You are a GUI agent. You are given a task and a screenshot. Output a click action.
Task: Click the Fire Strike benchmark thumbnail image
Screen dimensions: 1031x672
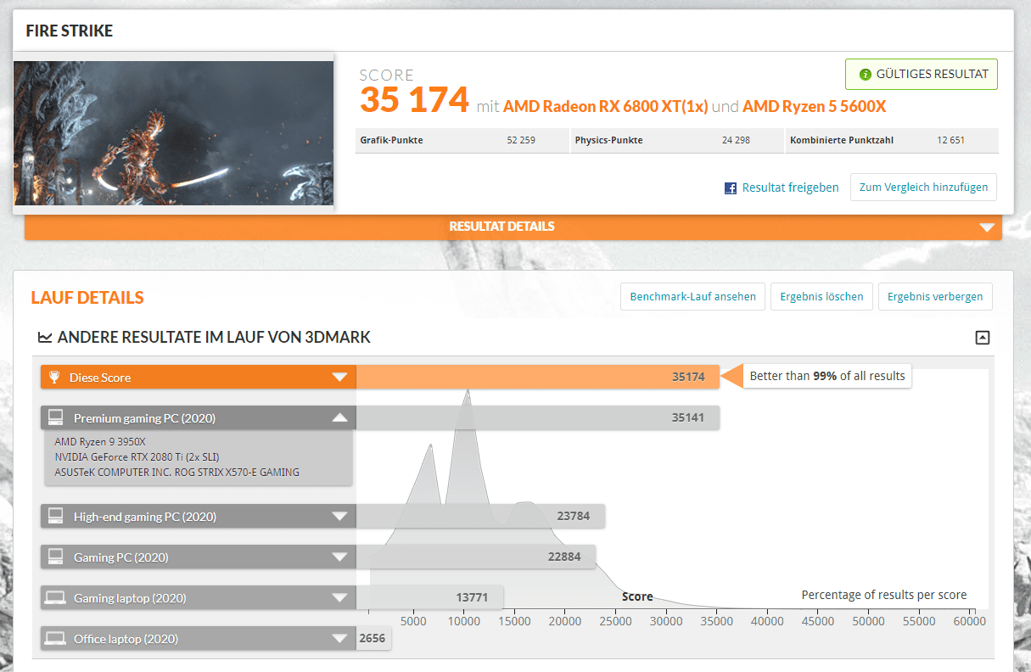(173, 133)
